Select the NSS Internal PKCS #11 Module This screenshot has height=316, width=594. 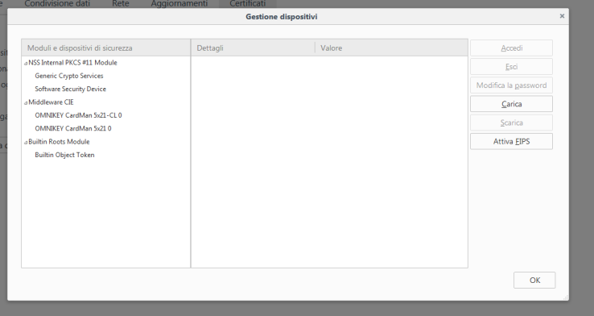pos(72,63)
